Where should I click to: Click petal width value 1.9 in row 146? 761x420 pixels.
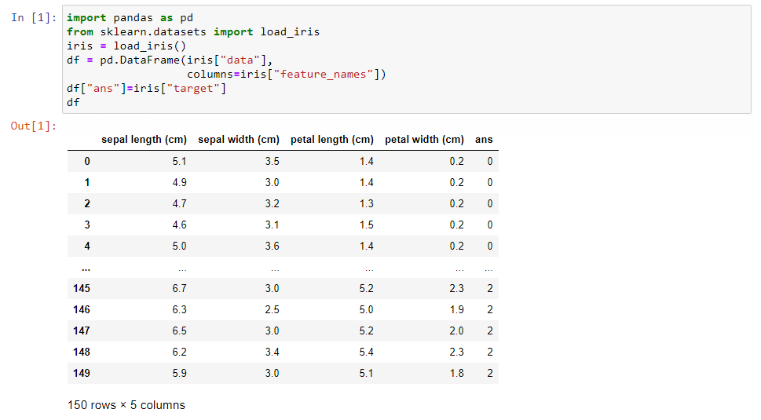coord(457,310)
